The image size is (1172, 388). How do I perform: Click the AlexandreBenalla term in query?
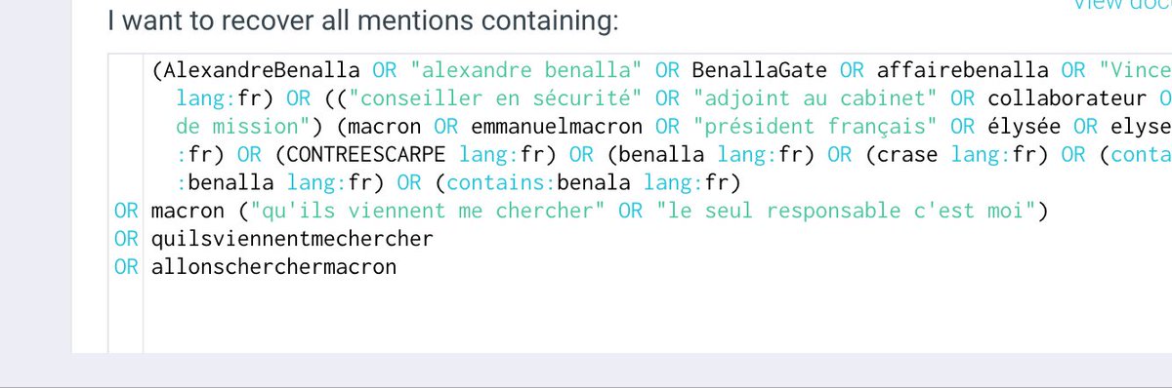pyautogui.click(x=263, y=70)
